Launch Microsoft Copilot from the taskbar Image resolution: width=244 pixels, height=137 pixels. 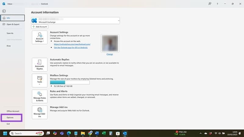(55, 133)
